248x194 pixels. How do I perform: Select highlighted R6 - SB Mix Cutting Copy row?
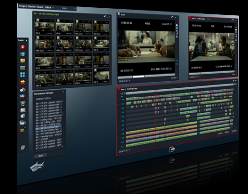tap(49, 128)
